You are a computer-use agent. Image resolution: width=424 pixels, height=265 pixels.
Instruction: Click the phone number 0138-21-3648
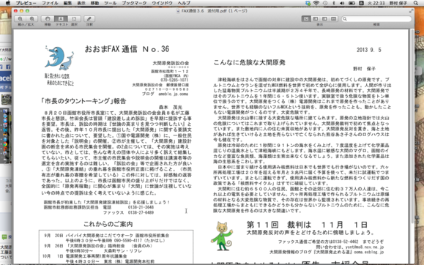(141, 207)
